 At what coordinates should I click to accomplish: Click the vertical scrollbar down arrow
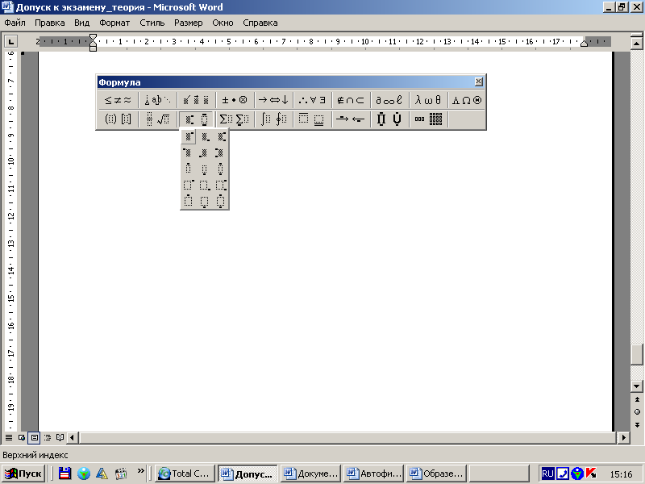[x=636, y=386]
